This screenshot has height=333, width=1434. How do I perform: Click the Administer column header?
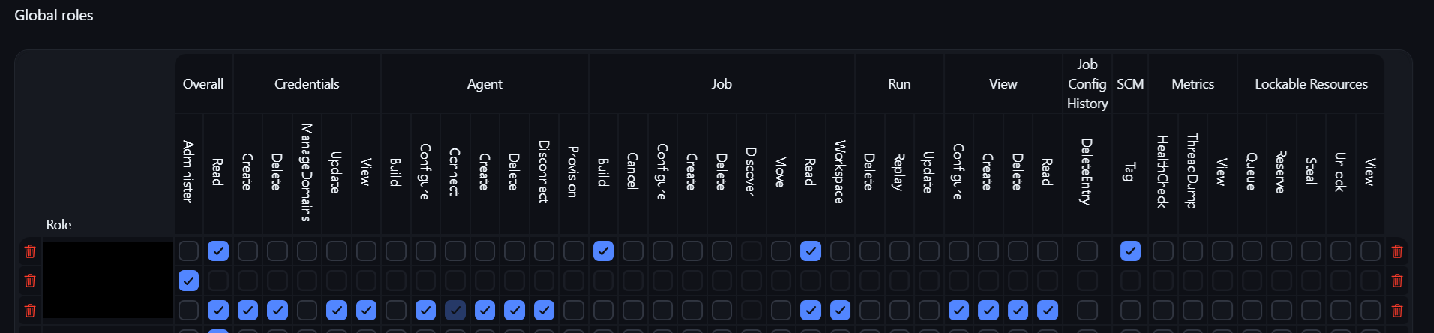[188, 172]
